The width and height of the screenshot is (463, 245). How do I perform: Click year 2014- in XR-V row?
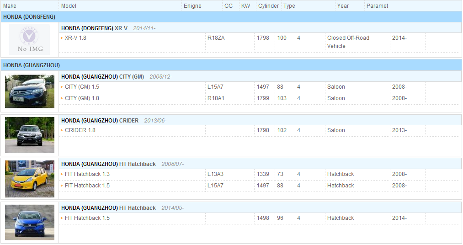click(399, 38)
